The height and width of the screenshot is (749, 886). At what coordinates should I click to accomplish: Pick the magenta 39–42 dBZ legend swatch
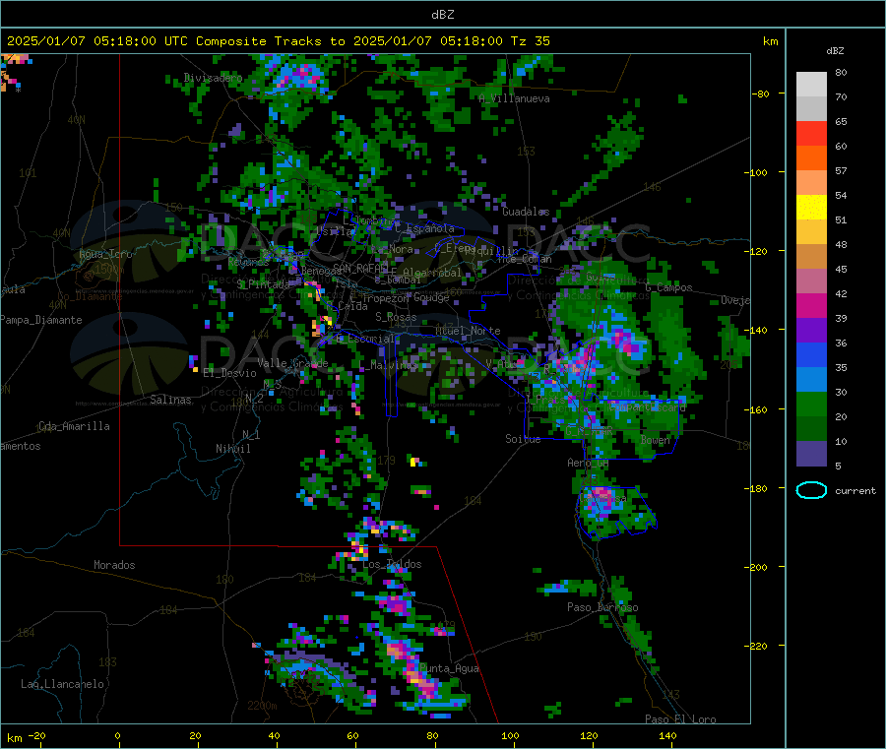pos(811,305)
